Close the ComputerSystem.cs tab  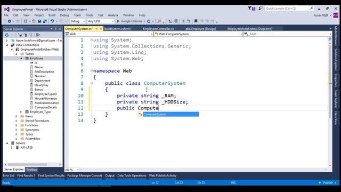tap(101, 29)
